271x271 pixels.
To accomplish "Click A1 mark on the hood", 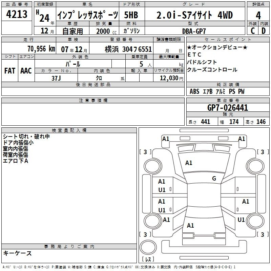I will (189, 163).
